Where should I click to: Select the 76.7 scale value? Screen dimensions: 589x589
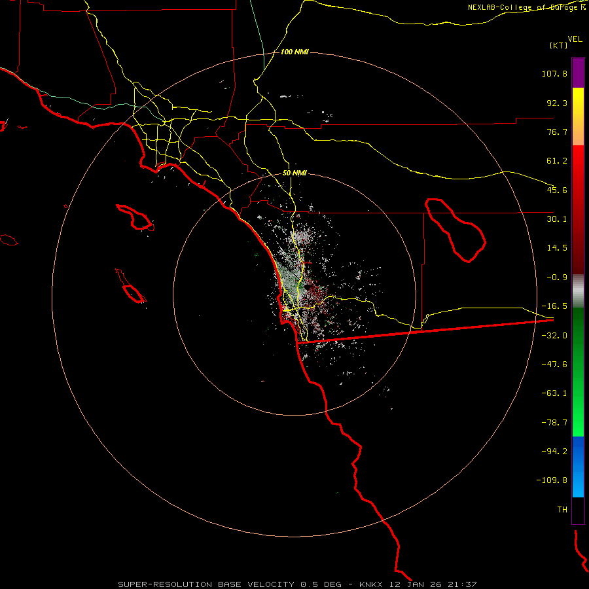557,132
